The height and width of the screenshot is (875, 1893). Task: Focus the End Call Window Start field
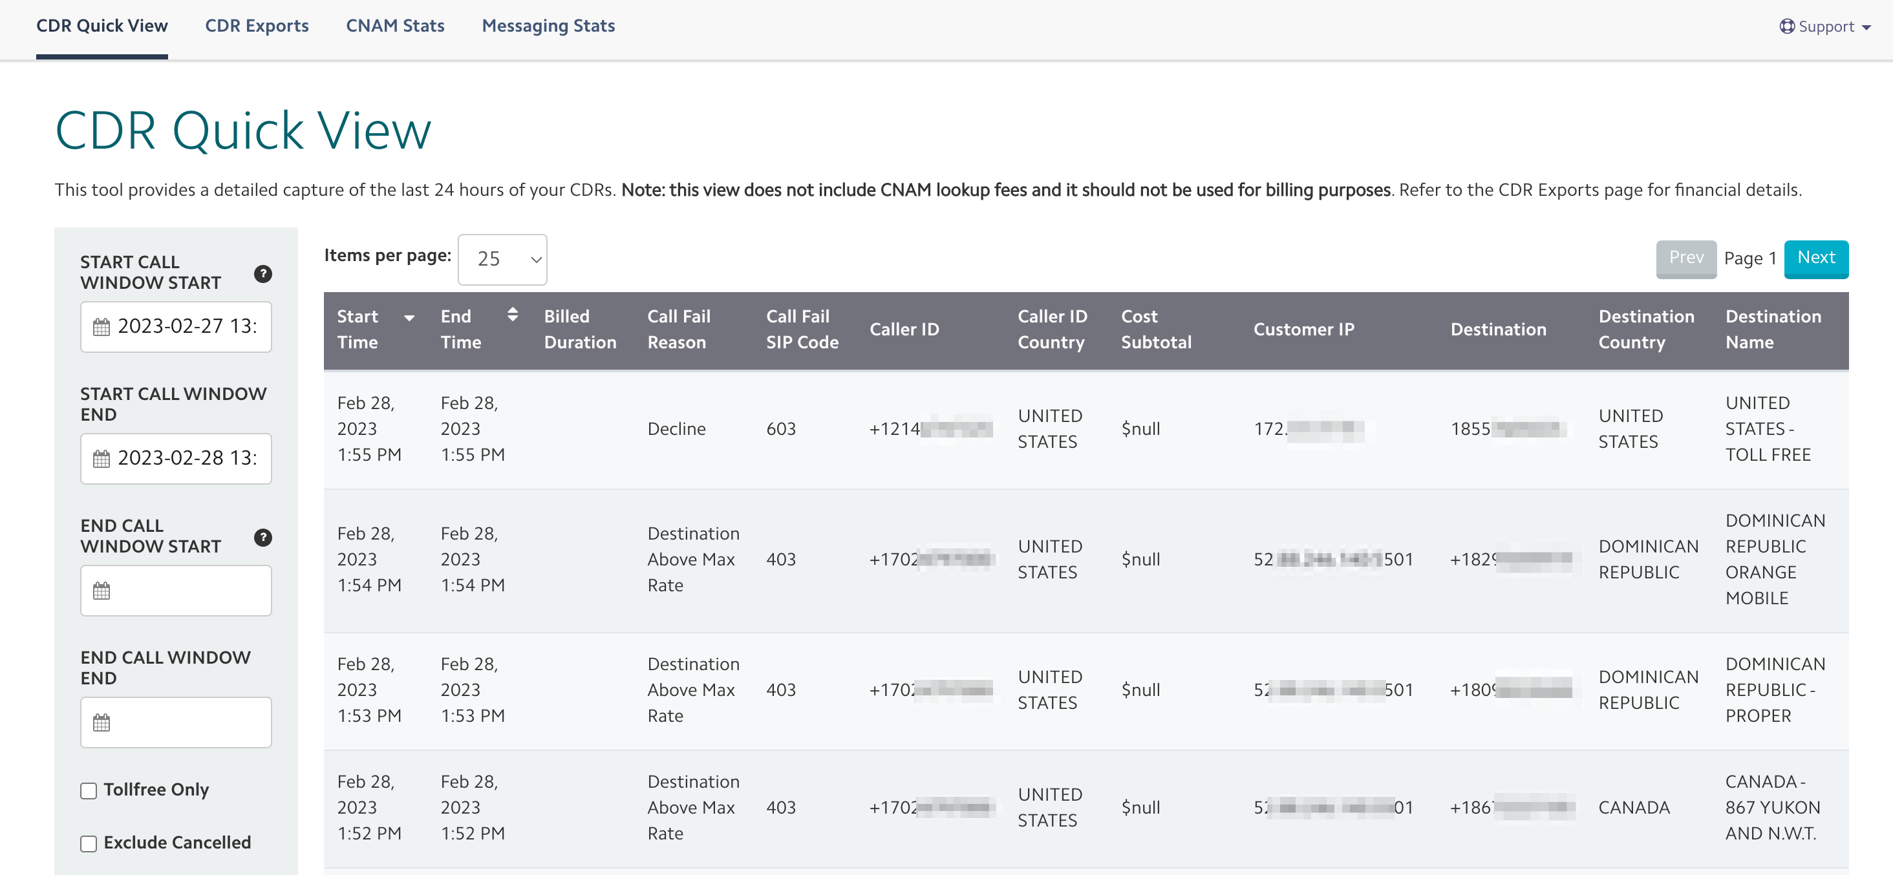pyautogui.click(x=176, y=590)
